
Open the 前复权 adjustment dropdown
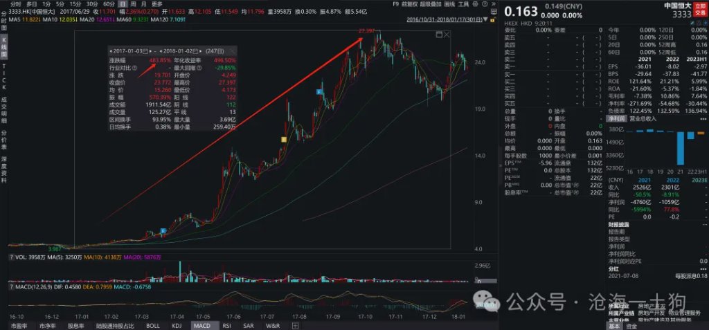point(409,3)
